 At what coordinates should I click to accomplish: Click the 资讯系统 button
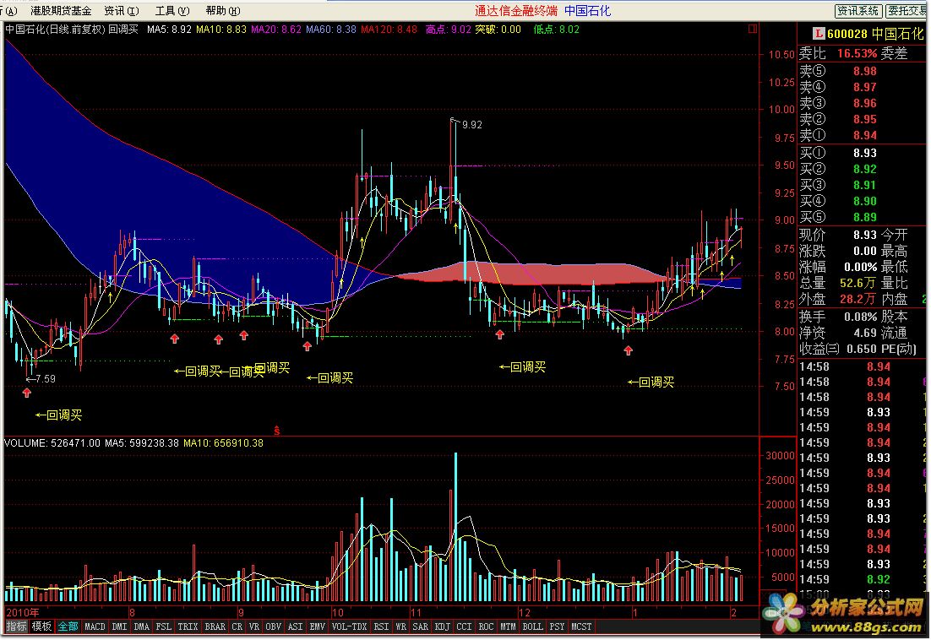point(858,11)
